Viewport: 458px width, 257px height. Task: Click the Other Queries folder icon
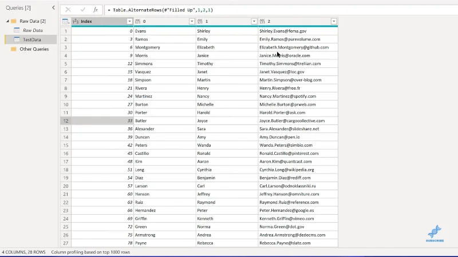pos(14,49)
